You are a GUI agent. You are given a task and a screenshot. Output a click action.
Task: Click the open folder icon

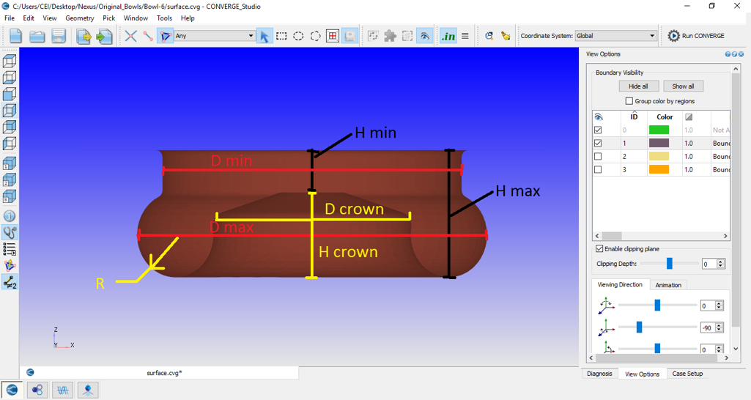tap(37, 36)
